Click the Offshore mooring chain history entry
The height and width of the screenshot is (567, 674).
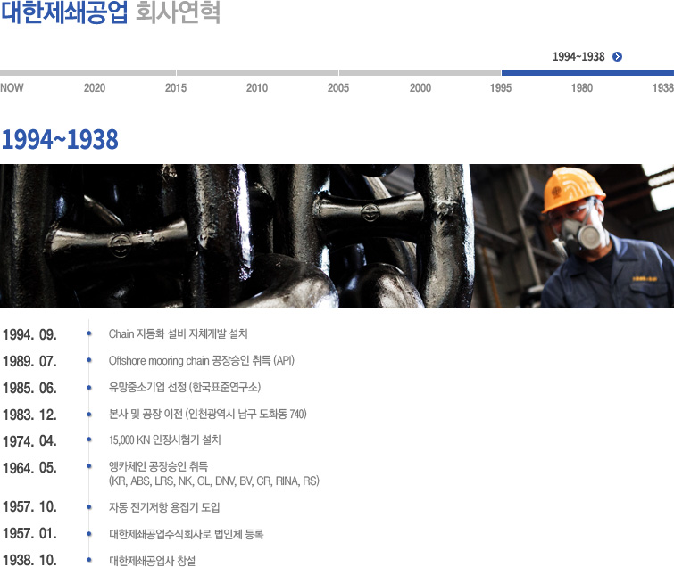(201, 361)
